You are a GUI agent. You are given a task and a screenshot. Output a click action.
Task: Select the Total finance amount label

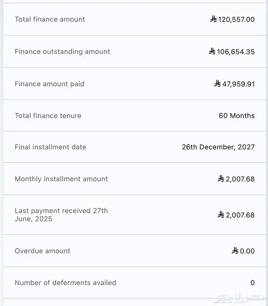pos(50,19)
